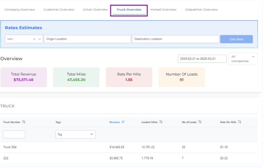Open Dispatcher Overview tab
This screenshot has height=168, width=263.
202,10
